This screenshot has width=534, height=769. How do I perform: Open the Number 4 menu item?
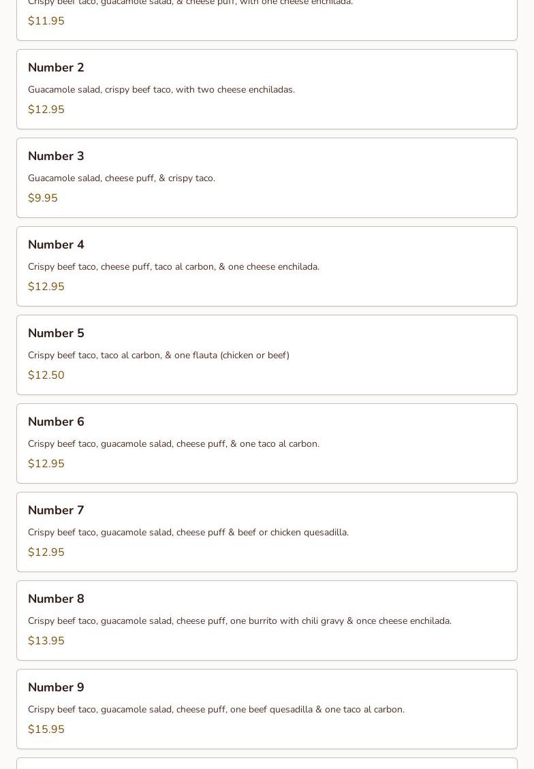click(56, 245)
